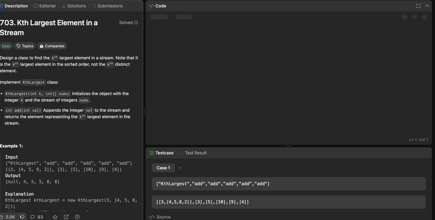Image resolution: width=435 pixels, height=220 pixels.
Task: Star this problem as a favorite
Action: pyautogui.click(x=55, y=217)
